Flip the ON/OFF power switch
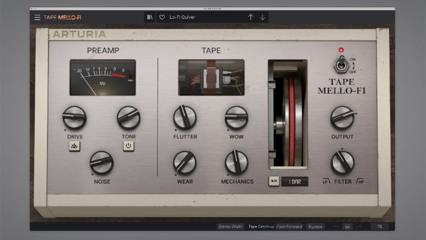 click(x=341, y=65)
